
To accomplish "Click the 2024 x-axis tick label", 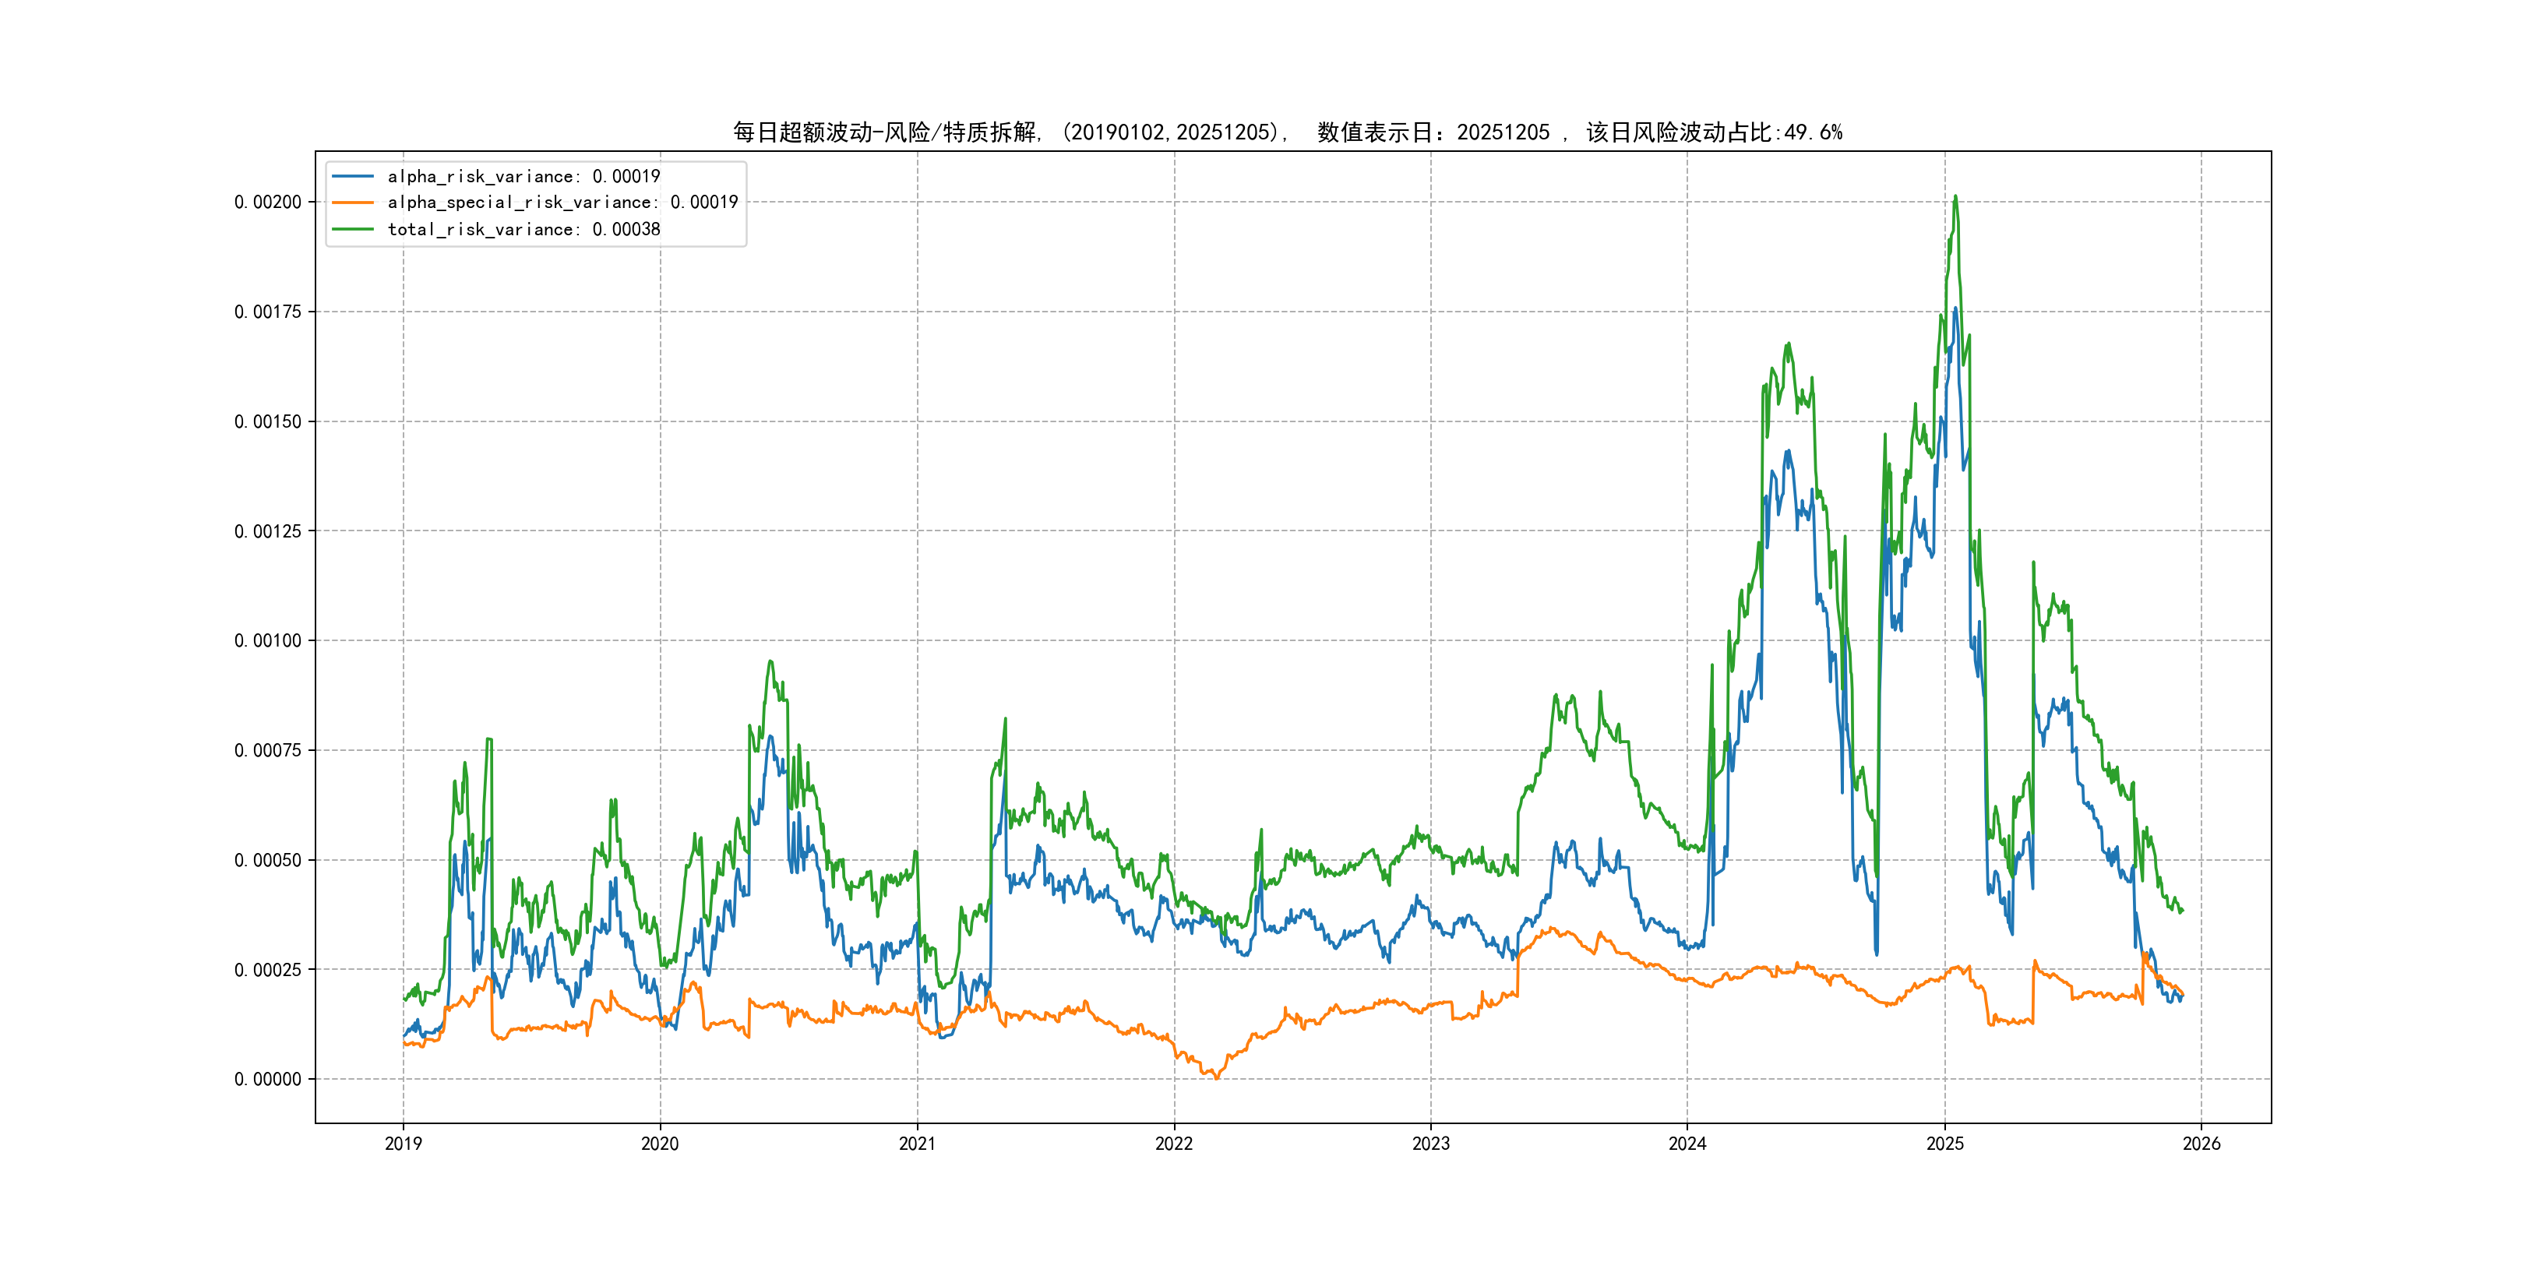I will (1687, 1144).
